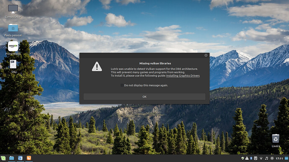Click the warning triangle tray icon
289x162 pixels.
click(247, 158)
